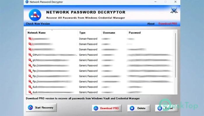Click Generic Password type in git:ht row

point(88,60)
